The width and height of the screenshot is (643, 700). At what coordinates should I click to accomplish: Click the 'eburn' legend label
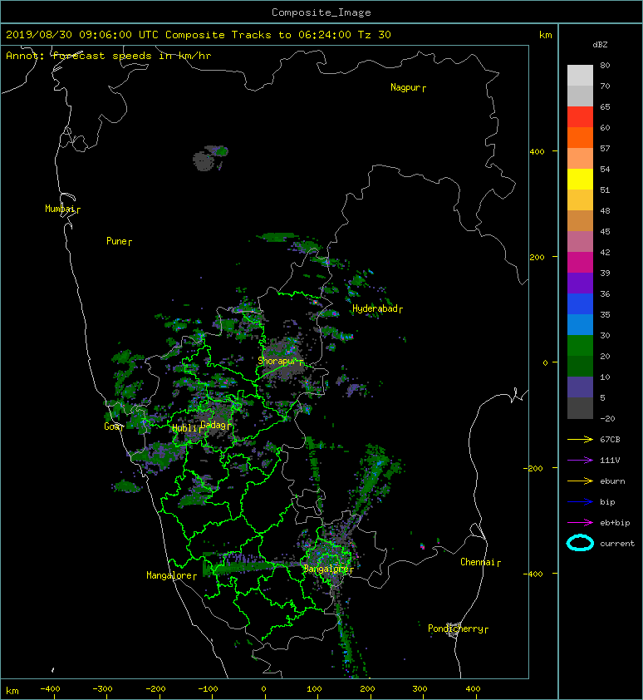[612, 481]
